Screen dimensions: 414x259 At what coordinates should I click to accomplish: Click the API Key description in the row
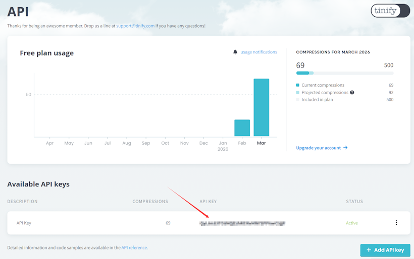coord(24,223)
